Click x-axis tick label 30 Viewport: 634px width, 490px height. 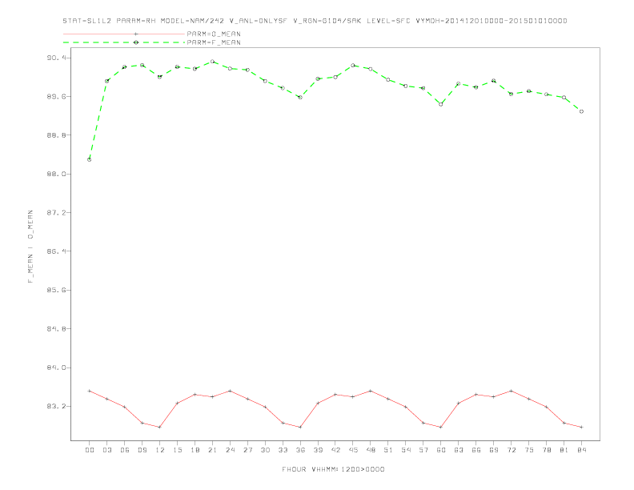pyautogui.click(x=265, y=450)
